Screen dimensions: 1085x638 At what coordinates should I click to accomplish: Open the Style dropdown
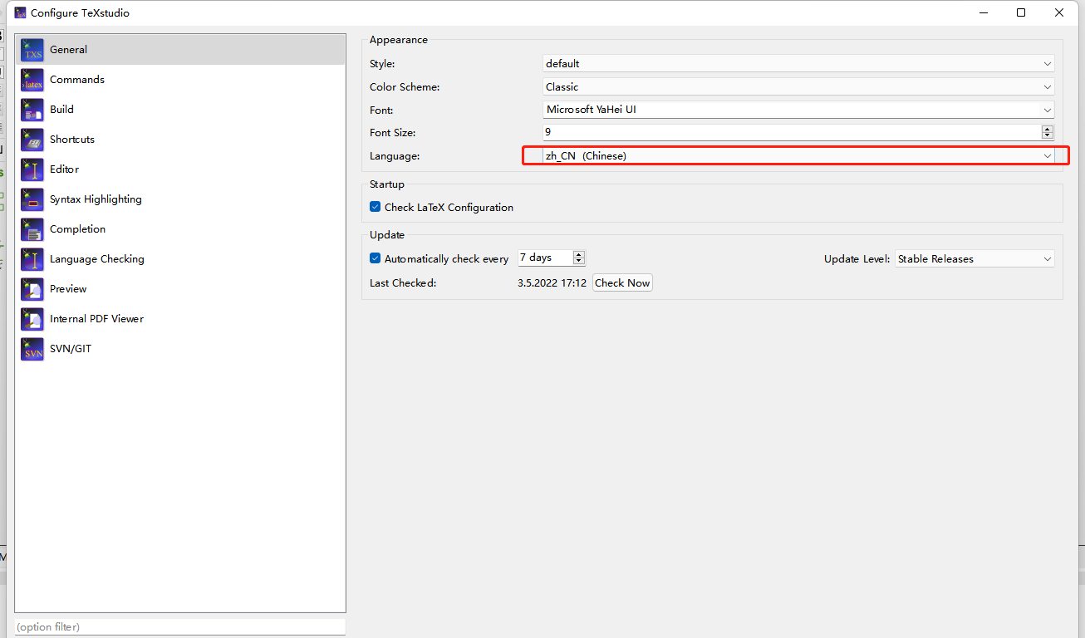click(798, 64)
